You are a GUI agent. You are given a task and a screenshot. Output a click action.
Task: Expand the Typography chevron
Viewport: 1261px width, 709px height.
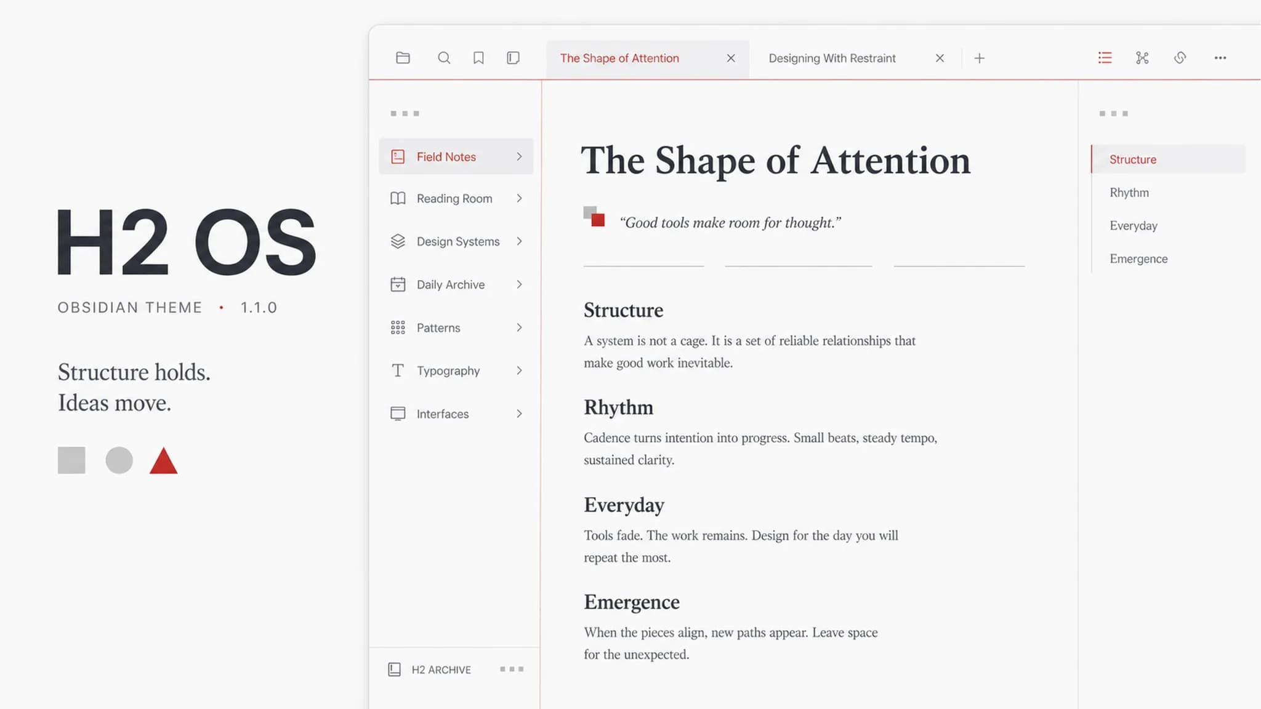[x=519, y=371]
